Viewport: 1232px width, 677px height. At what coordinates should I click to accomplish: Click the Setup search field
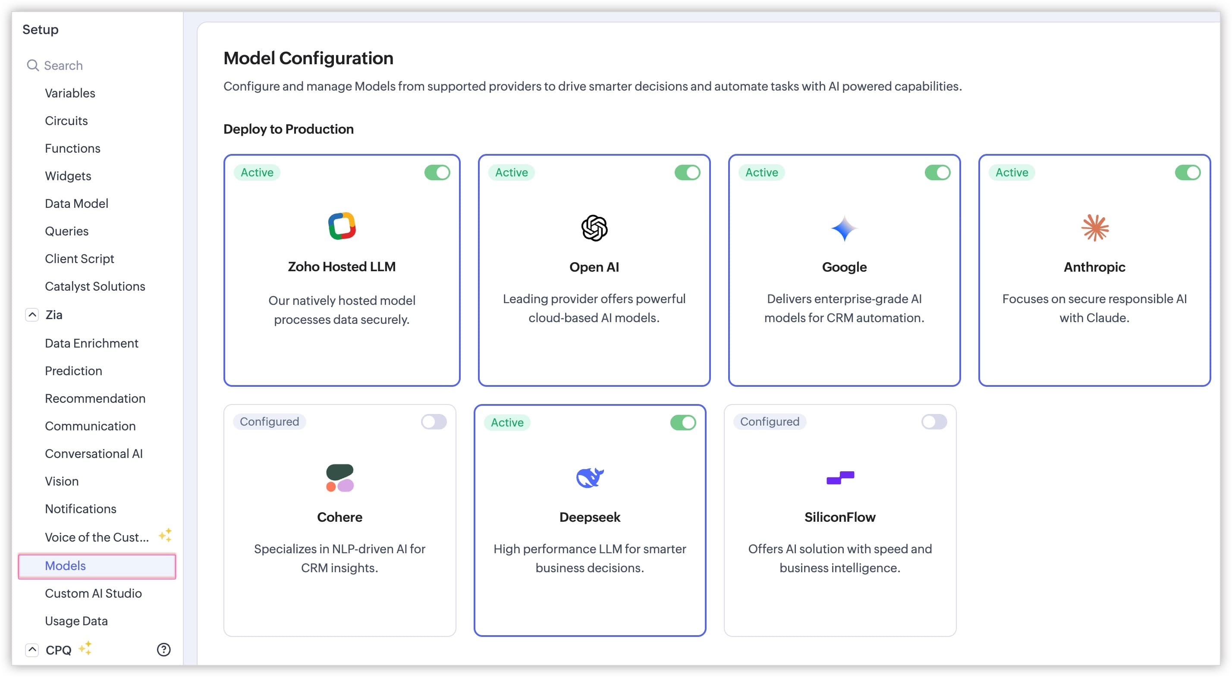point(98,65)
